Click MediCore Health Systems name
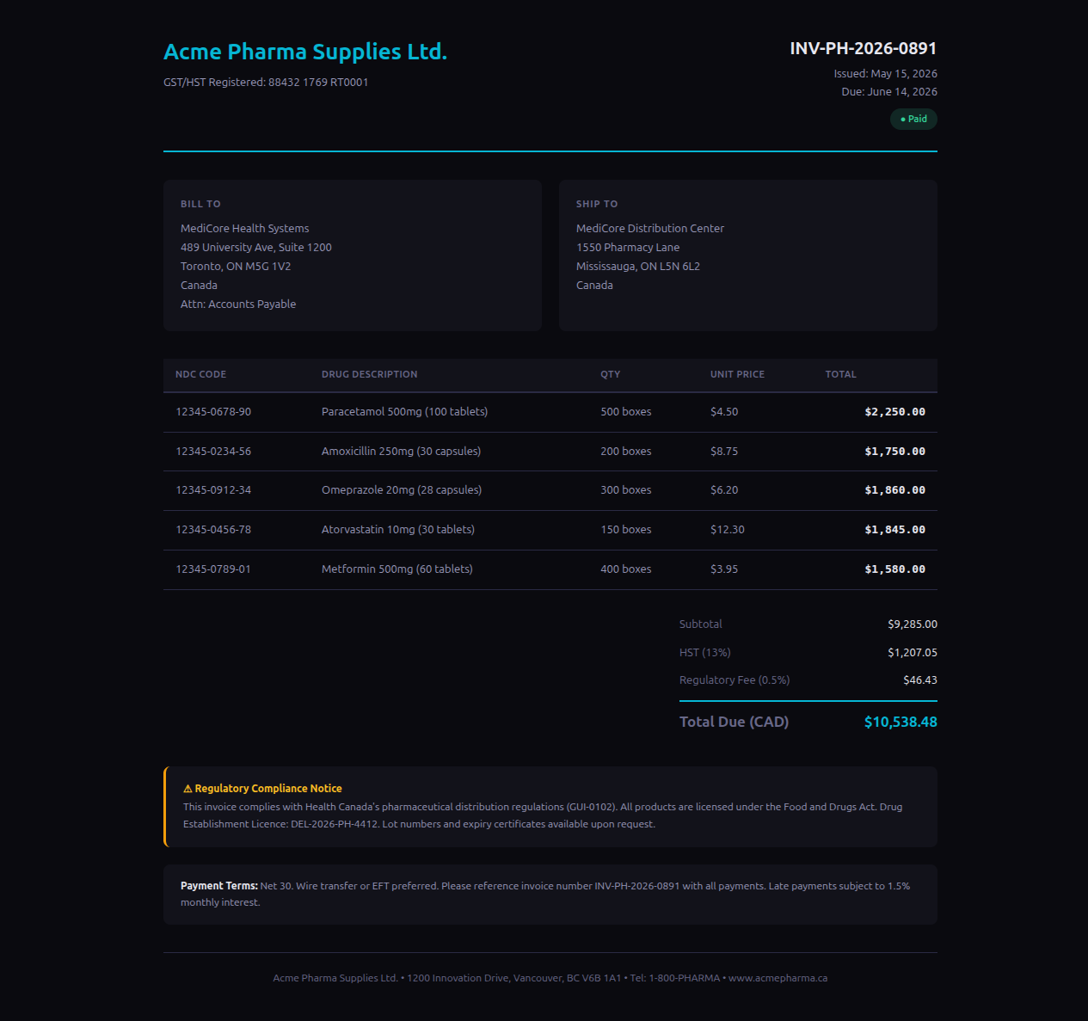This screenshot has height=1021, width=1088. [x=244, y=229]
